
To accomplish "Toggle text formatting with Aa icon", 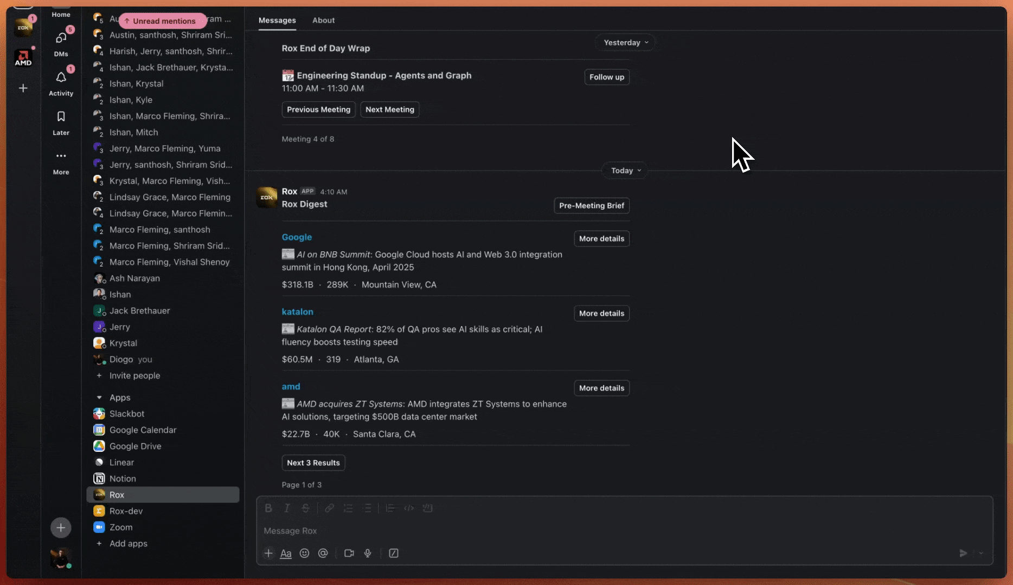I will (x=286, y=553).
